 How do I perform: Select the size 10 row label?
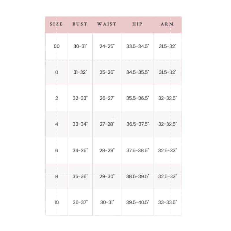coord(57,202)
